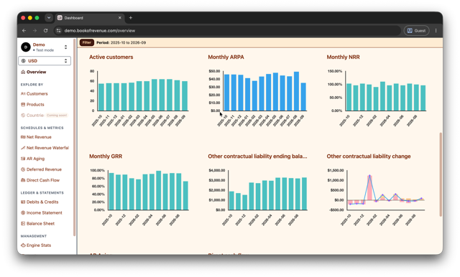Viewport: 460px width, 277px height.
Task: Open the browser three-dot menu
Action: 436,31
